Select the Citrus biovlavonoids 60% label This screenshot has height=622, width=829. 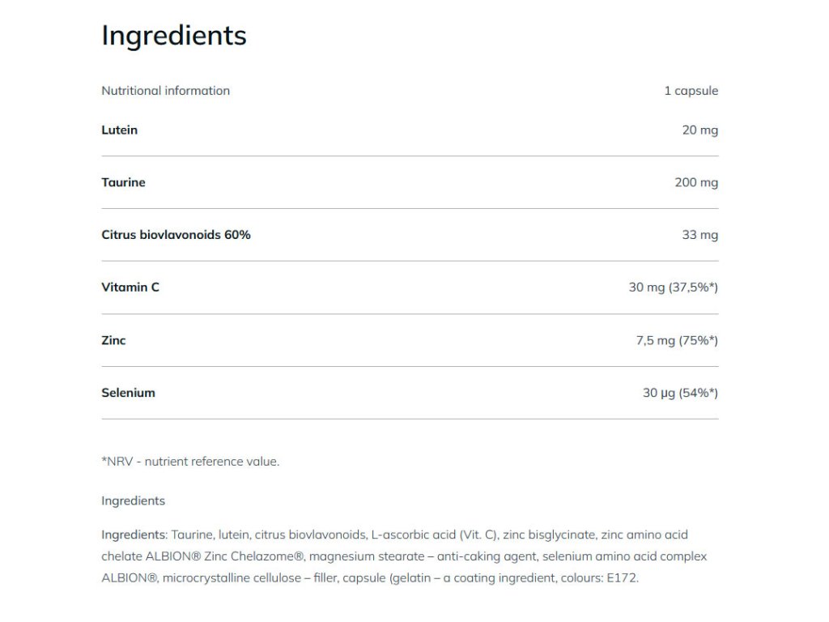pyautogui.click(x=176, y=235)
